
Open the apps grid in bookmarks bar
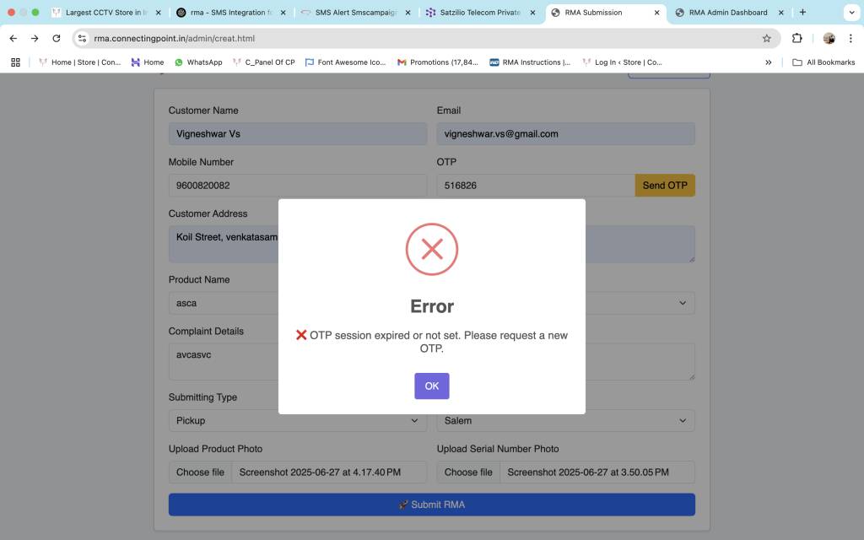click(x=15, y=62)
